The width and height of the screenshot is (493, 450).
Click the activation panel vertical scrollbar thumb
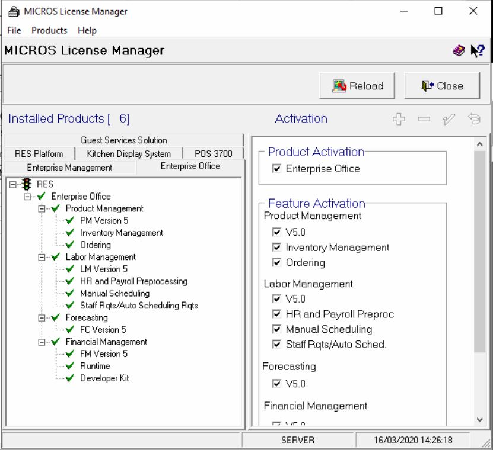[x=479, y=252]
